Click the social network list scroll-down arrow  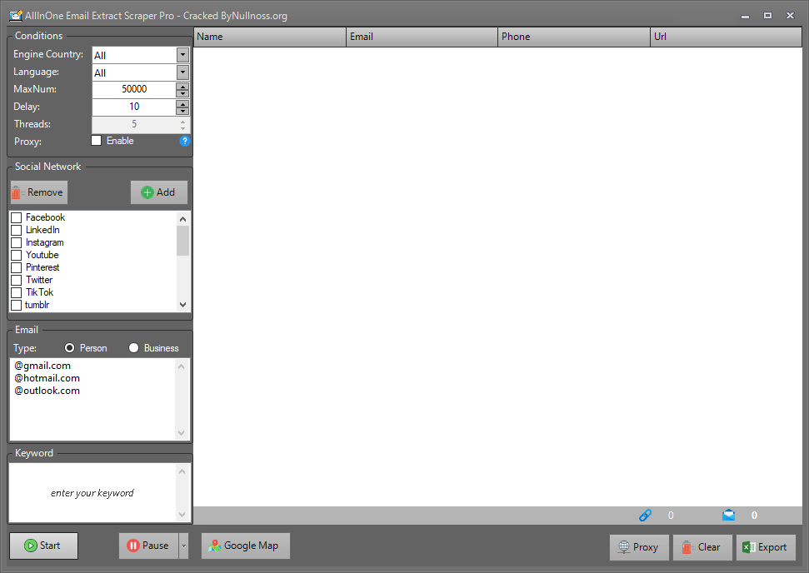[x=182, y=305]
